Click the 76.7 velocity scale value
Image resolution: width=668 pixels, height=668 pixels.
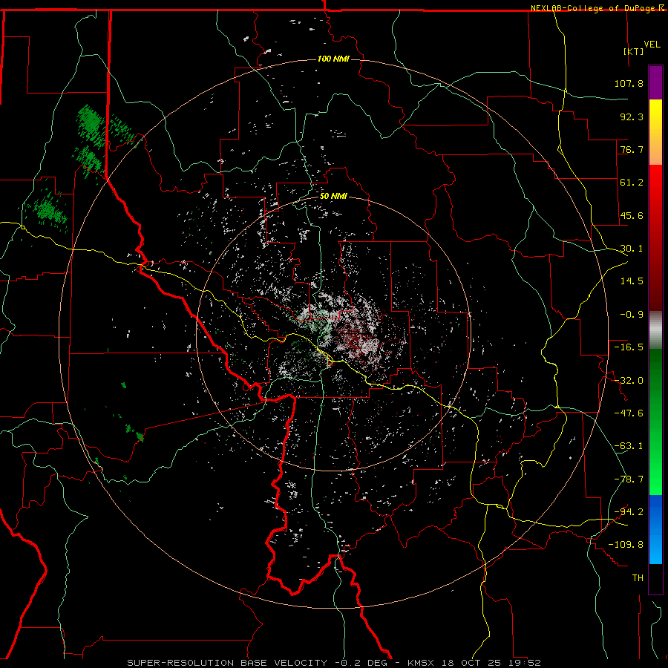point(632,149)
